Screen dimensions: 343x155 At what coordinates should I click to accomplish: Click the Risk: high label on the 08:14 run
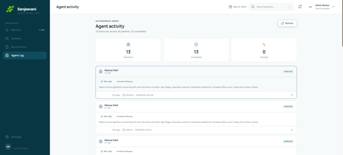(x=108, y=81)
